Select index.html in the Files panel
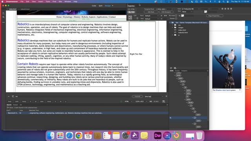 (x=182, y=30)
